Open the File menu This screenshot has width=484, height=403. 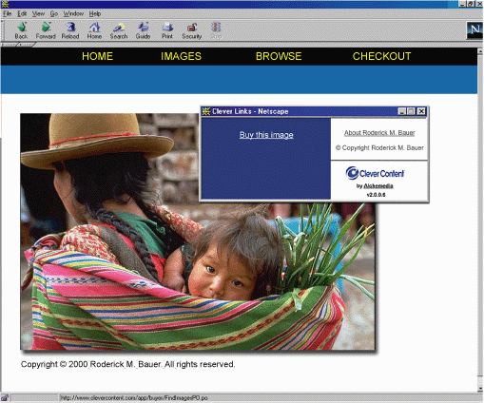click(x=7, y=13)
